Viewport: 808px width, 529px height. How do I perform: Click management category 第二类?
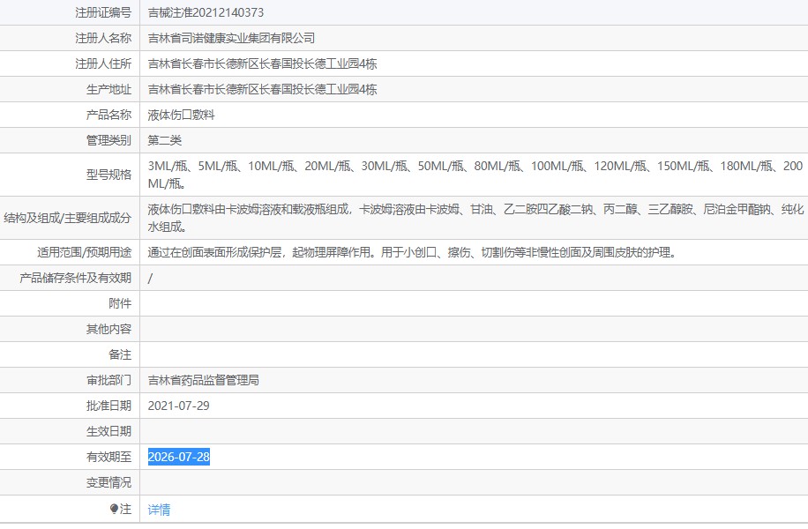click(164, 140)
